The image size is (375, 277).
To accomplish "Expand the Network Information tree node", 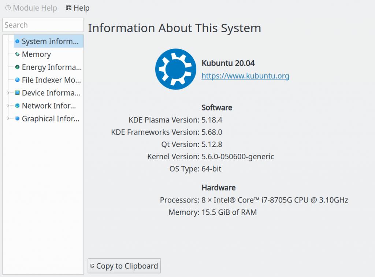I will pos(8,106).
